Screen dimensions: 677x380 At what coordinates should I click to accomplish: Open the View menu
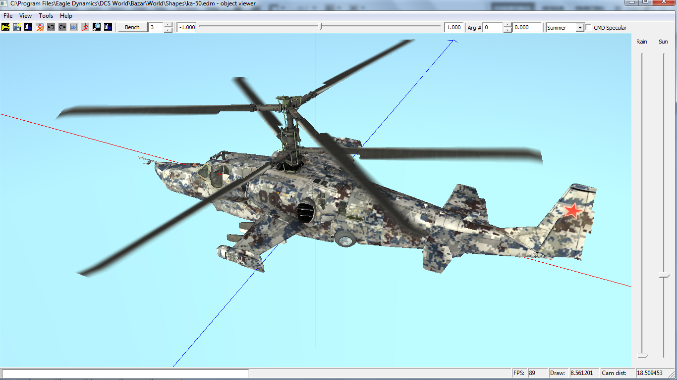25,16
